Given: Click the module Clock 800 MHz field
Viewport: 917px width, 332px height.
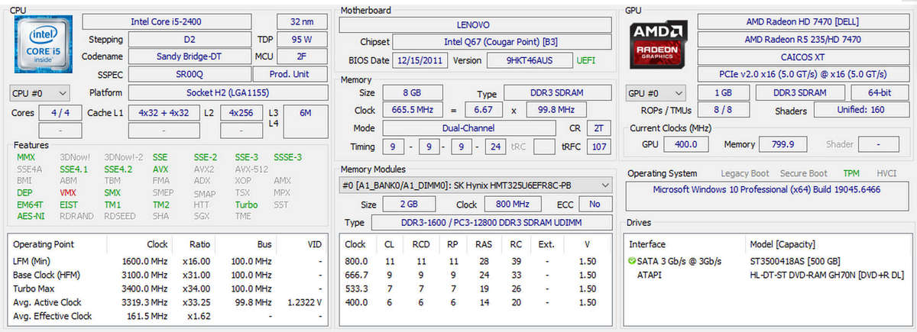Looking at the screenshot, I should [514, 205].
